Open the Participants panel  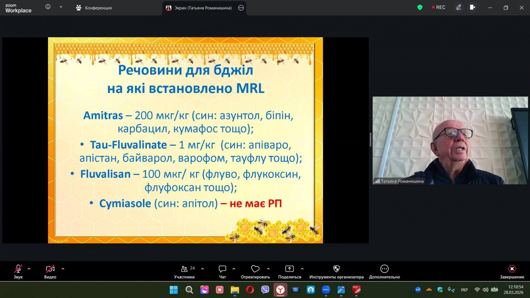pos(184,272)
